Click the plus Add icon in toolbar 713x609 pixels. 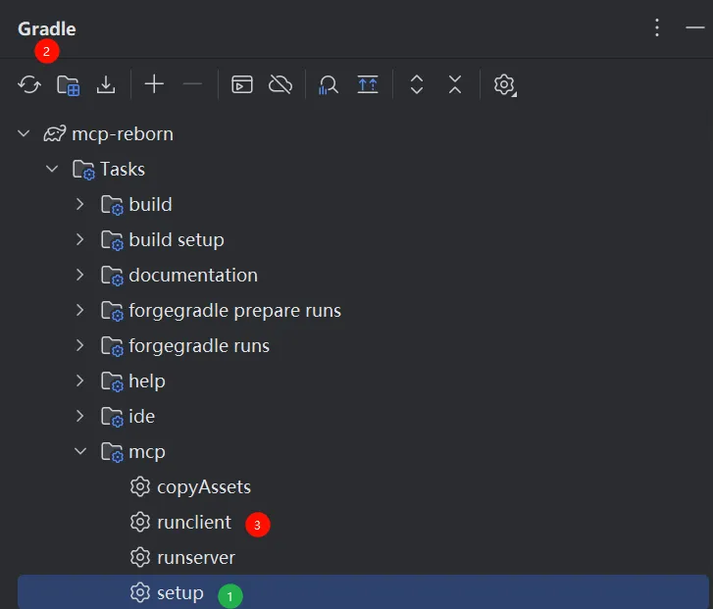(x=154, y=84)
